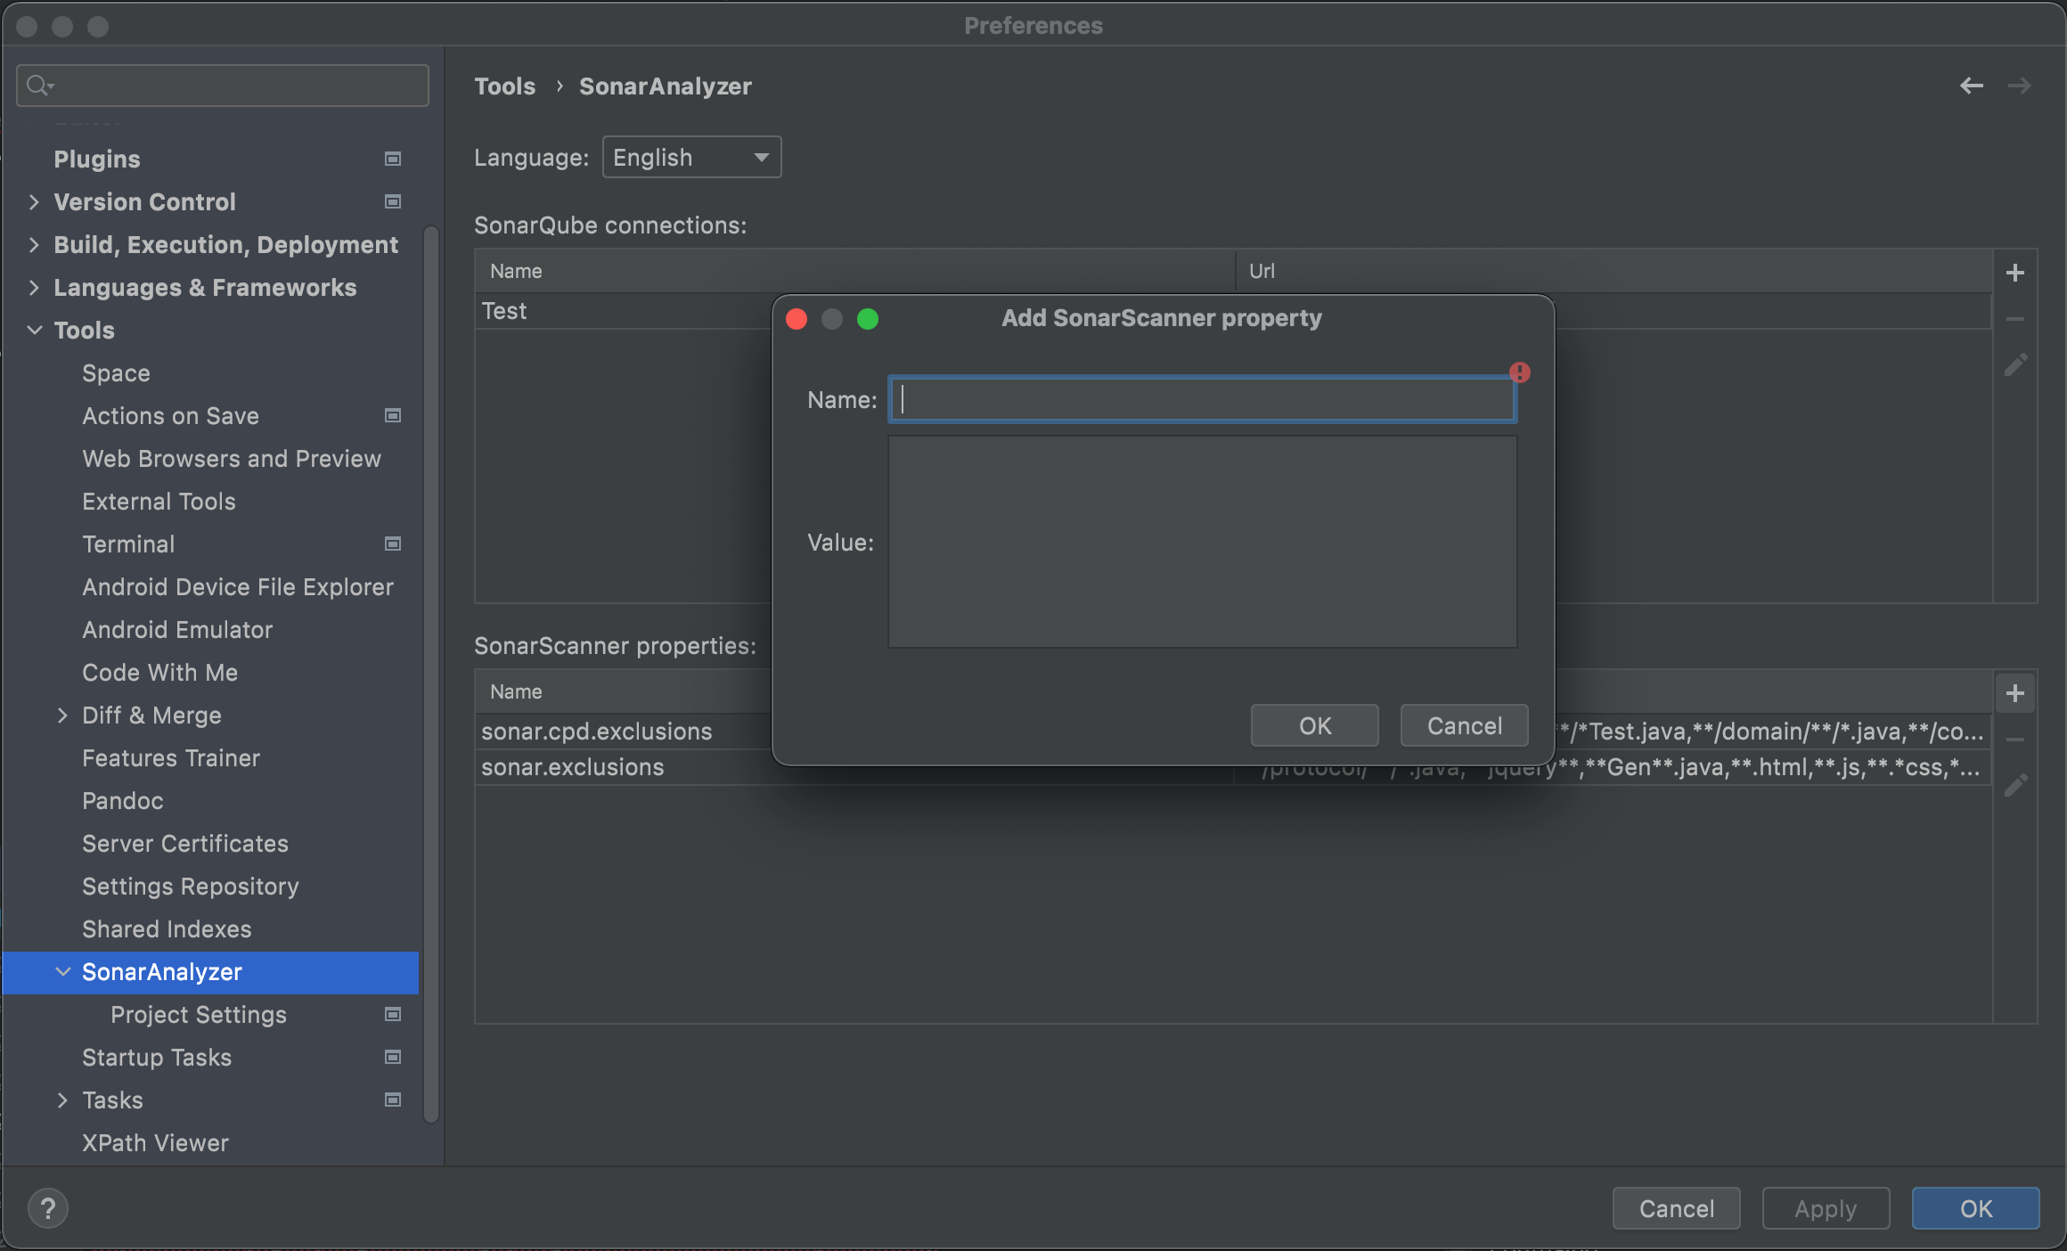
Task: Open Code With Me settings
Action: (x=159, y=672)
